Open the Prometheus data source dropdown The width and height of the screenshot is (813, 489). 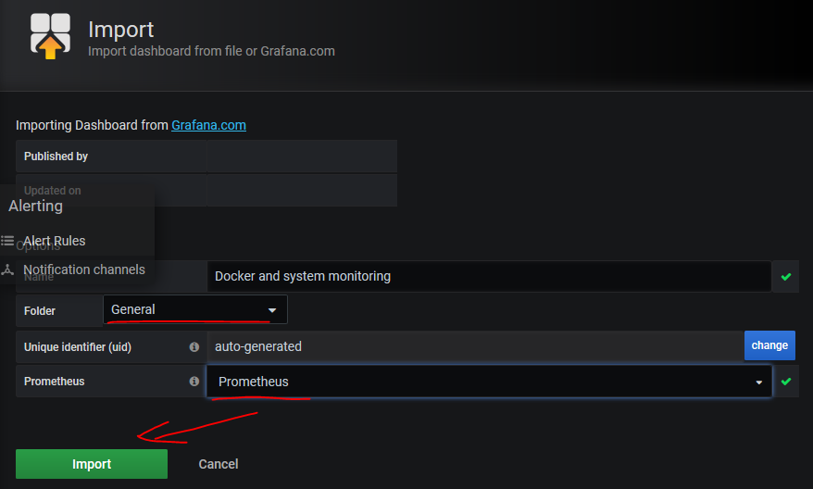click(490, 382)
